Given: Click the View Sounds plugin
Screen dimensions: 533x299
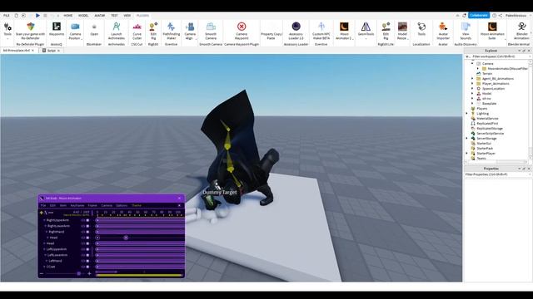Looking at the screenshot, I should (466, 31).
